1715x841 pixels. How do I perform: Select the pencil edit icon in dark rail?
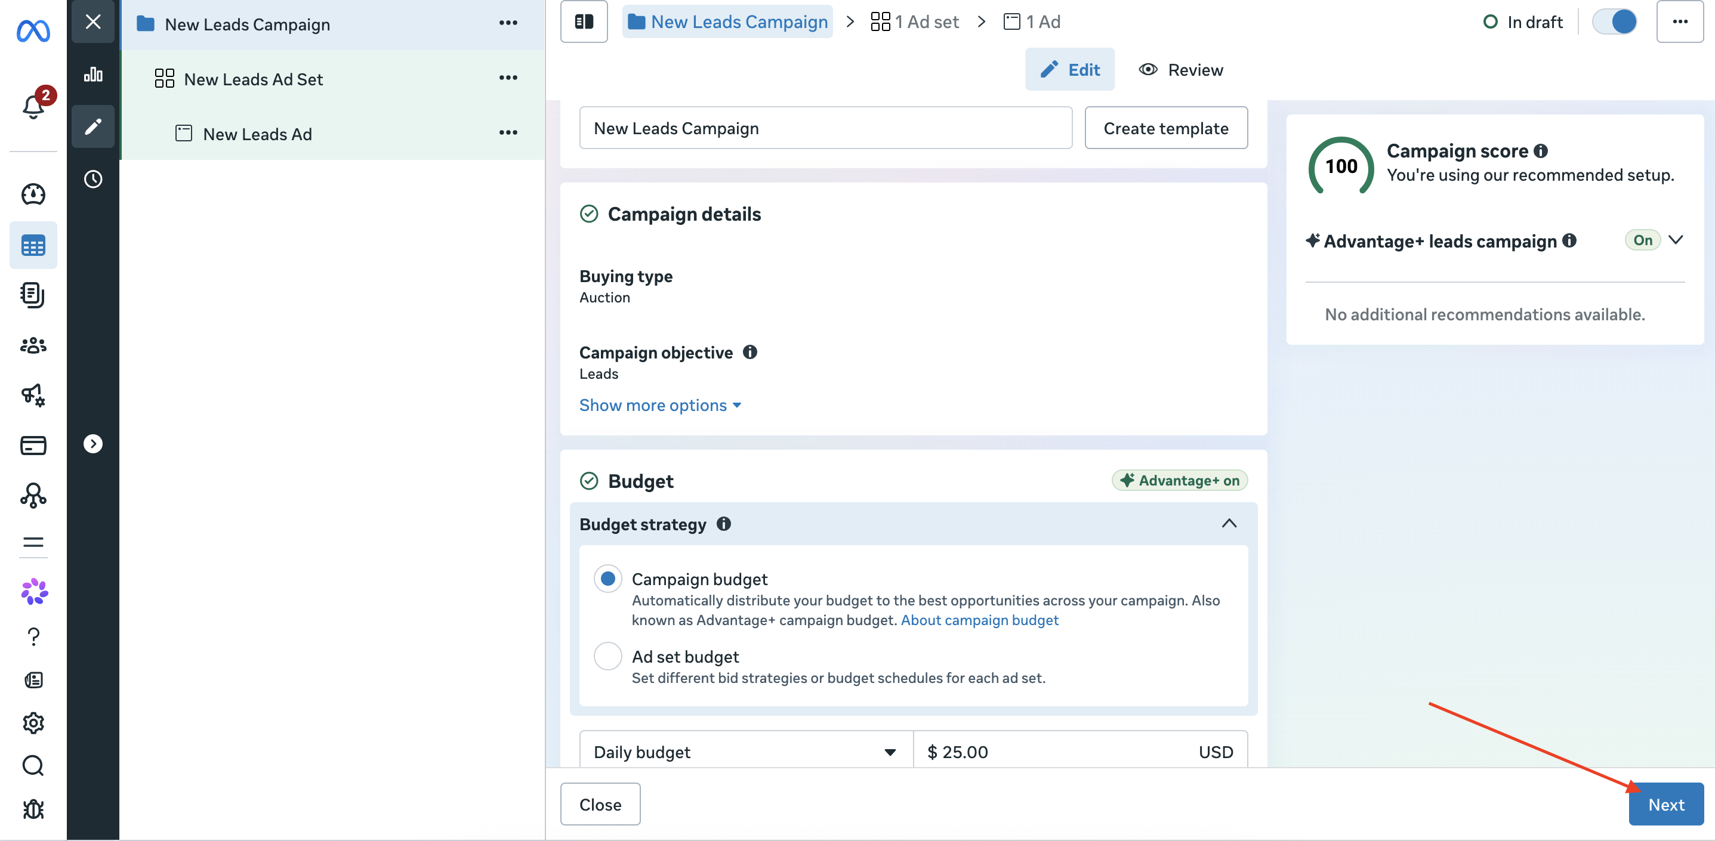click(93, 126)
